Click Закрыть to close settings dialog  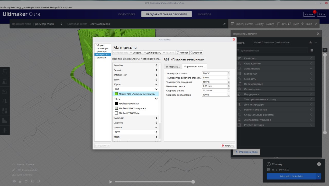[x=228, y=146]
